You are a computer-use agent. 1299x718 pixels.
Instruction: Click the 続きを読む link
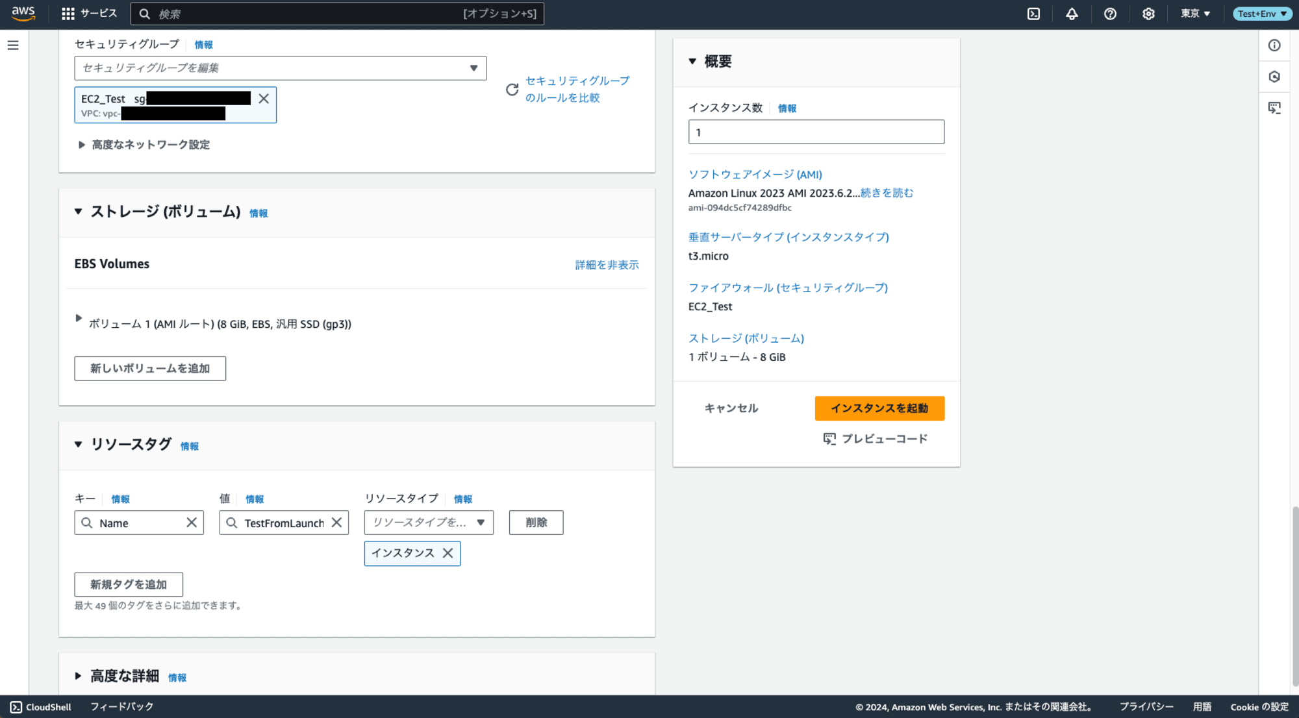887,193
